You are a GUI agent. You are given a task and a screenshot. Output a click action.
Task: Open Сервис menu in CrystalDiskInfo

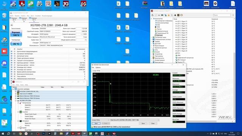23,16
